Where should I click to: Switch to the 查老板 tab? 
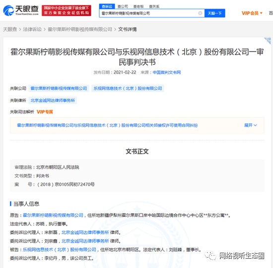pyautogui.click(x=138, y=6)
